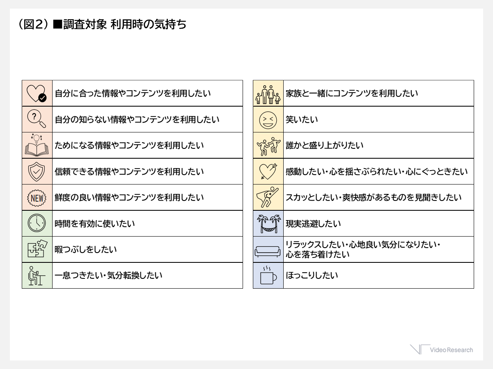The width and height of the screenshot is (493, 369).
Task: Click the dancing people icon
Action: coord(268,146)
